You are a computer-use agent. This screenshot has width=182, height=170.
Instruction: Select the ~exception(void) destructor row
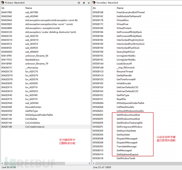[46, 28]
